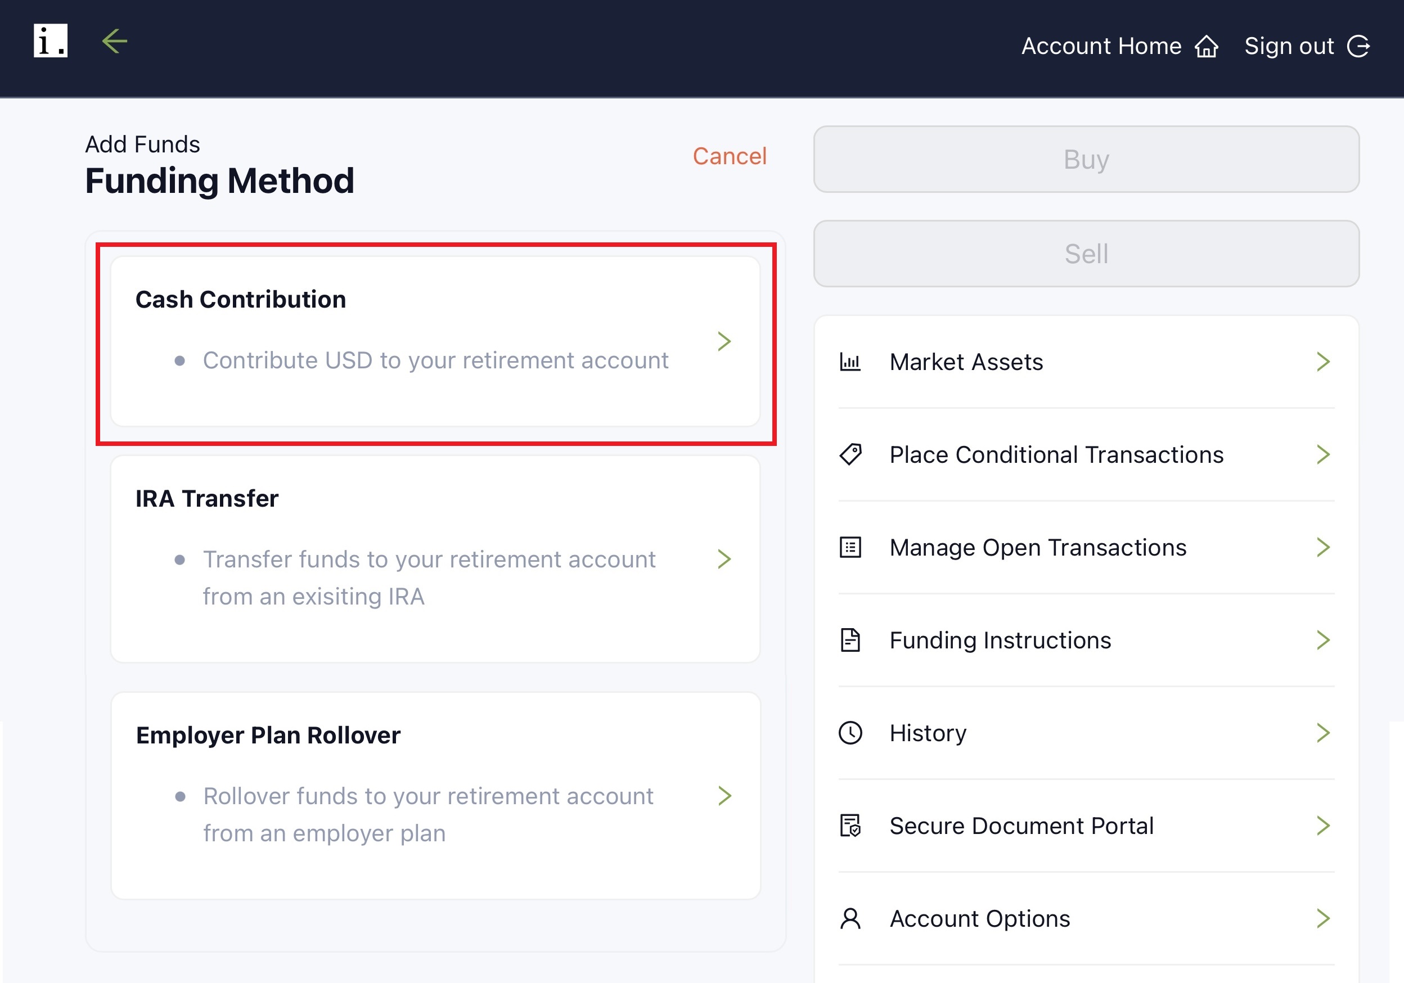This screenshot has width=1404, height=983.
Task: Expand the Market Assets row chevron
Action: tap(1325, 362)
